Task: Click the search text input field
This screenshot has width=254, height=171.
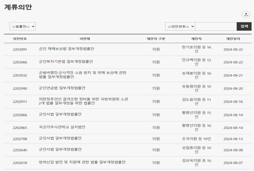Action: [x=216, y=26]
